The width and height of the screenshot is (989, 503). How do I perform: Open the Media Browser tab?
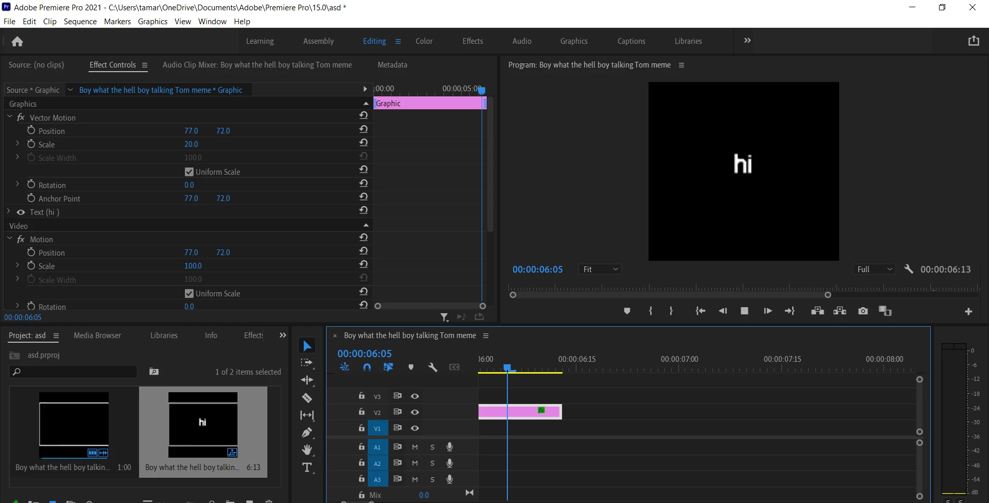(97, 336)
